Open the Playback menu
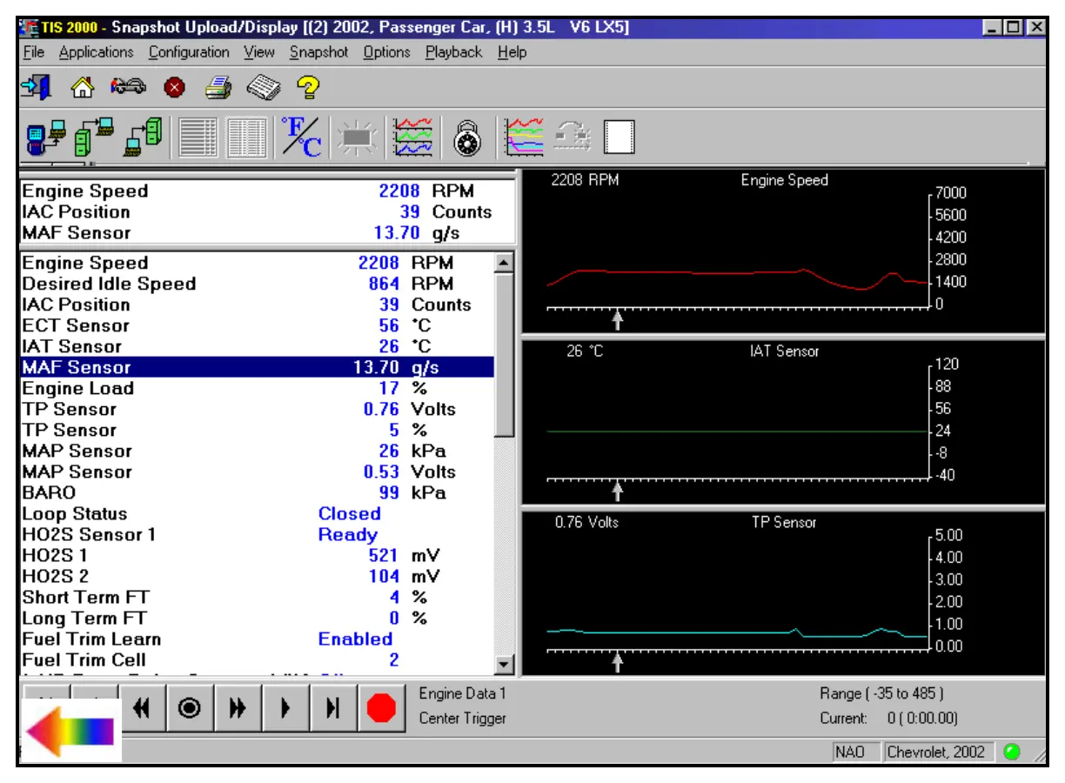Image resolution: width=1065 pixels, height=783 pixels. tap(453, 52)
